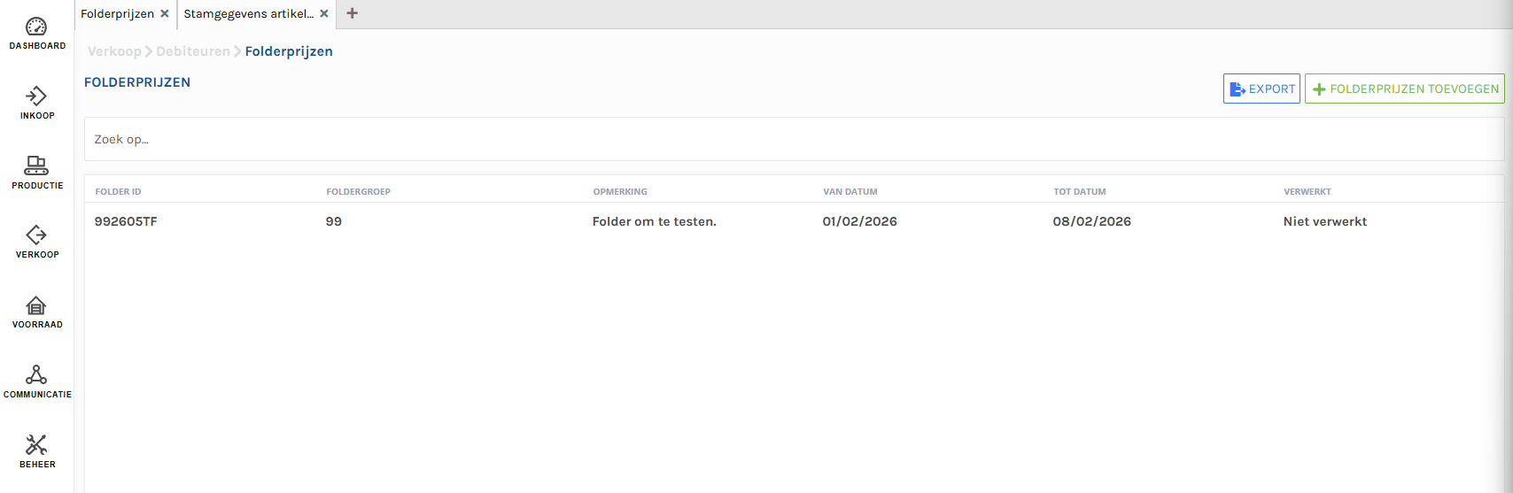The image size is (1513, 493).
Task: Sort by the Van Datum column header
Action: coord(850,191)
